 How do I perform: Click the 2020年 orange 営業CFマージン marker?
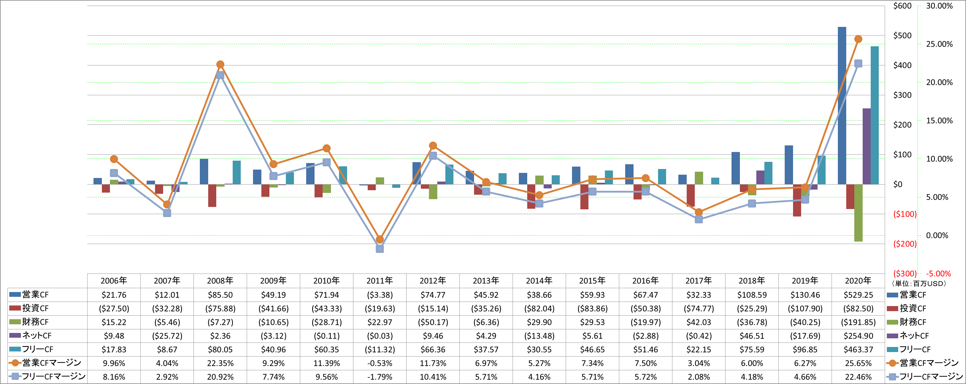point(858,39)
